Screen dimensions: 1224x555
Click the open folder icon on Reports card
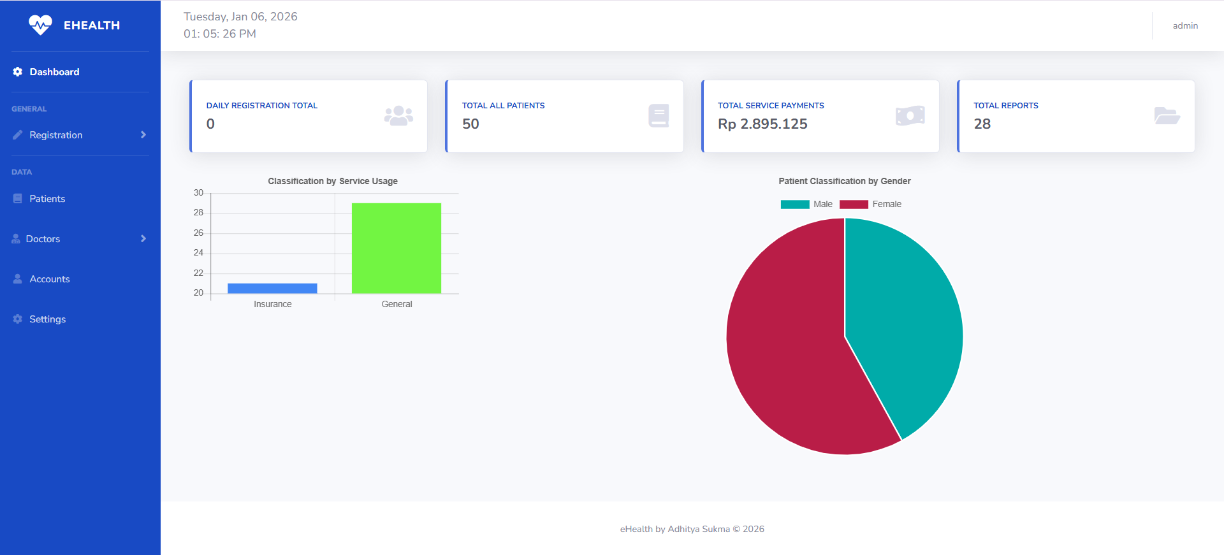(x=1167, y=116)
